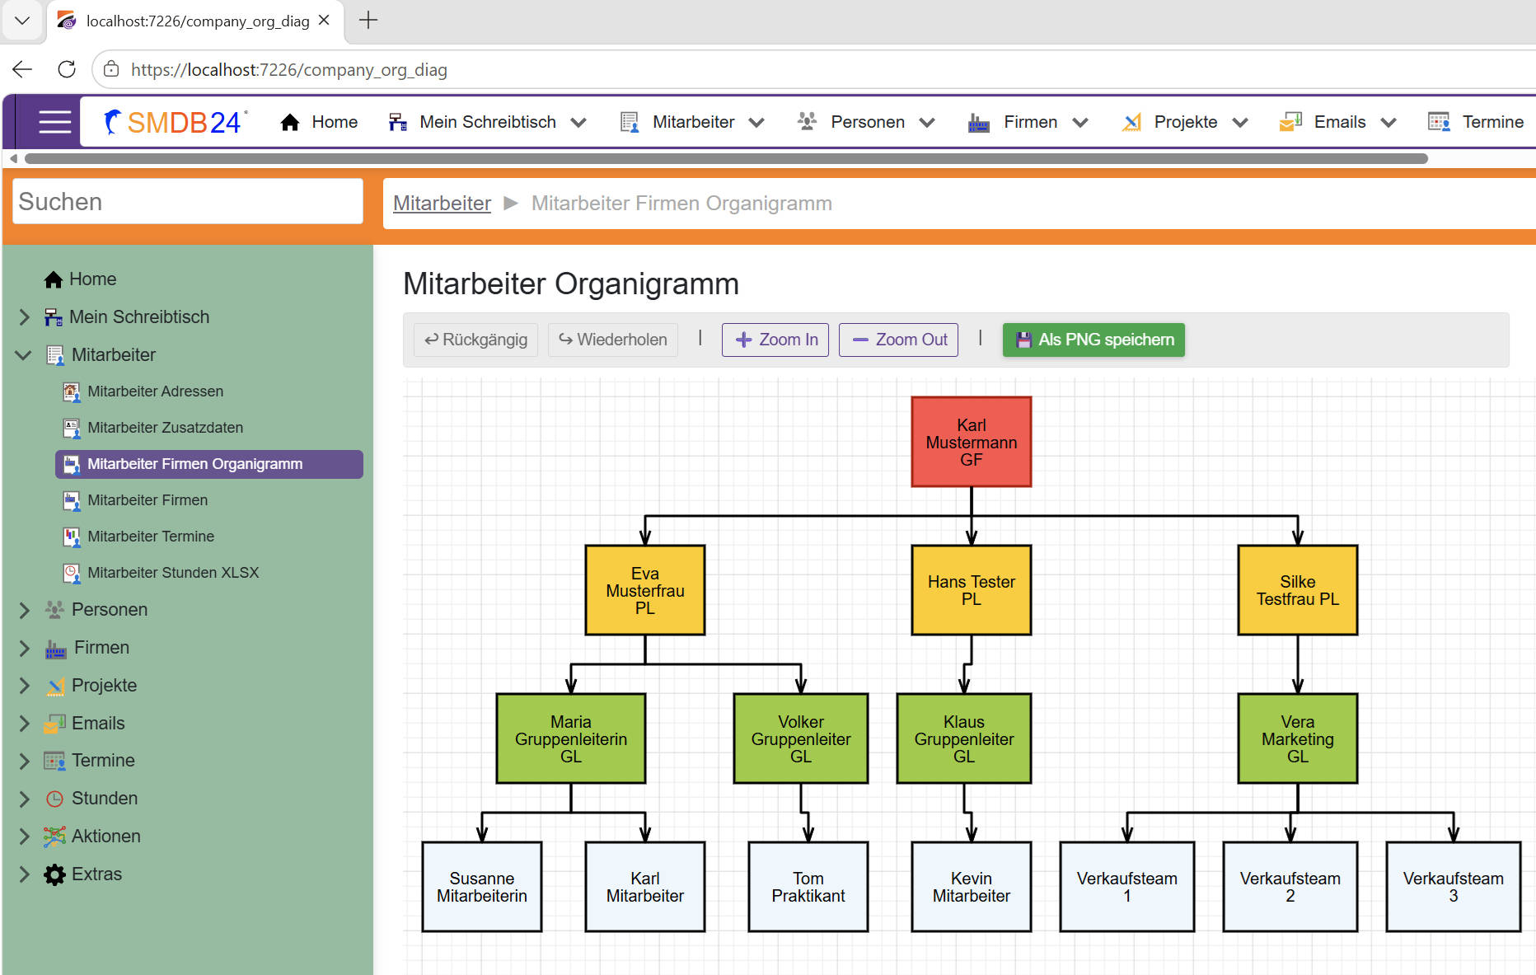Click horizontal menu scrollbar

(725, 158)
